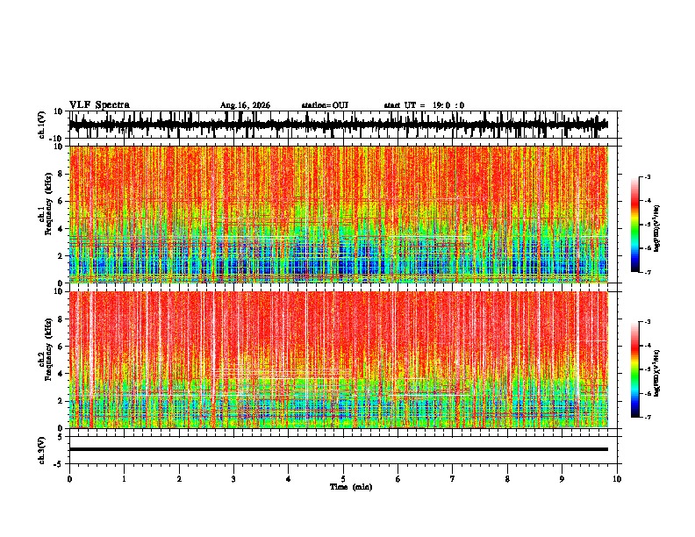
Task: Click time-axis tick label "5"
Action: coord(343,479)
